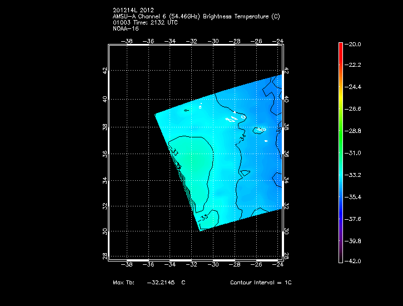Image resolution: width=403 pixels, height=306 pixels.
Task: Select the AMSU-A Channel 6 Brightness Temperature heading
Action: 196,17
